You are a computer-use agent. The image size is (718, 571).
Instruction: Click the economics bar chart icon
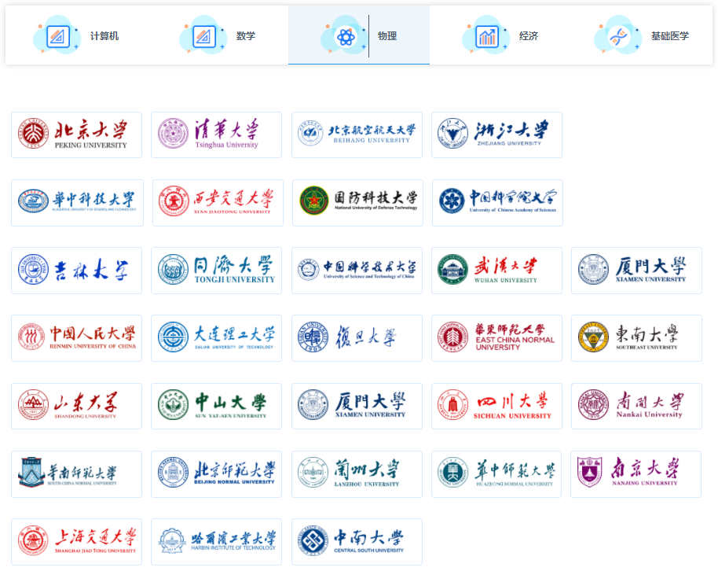(487, 37)
